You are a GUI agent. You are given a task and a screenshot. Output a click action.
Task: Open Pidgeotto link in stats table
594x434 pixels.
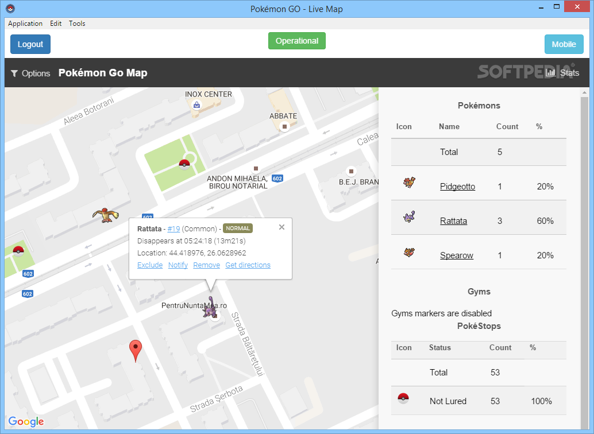pos(457,187)
